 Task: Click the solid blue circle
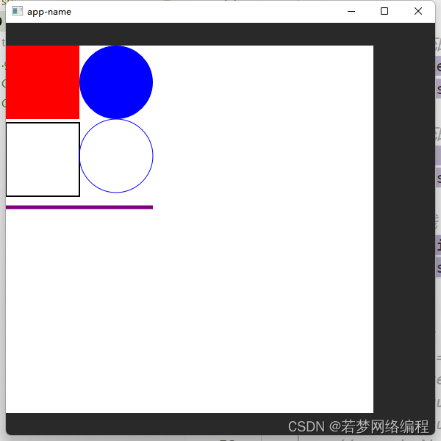point(116,82)
